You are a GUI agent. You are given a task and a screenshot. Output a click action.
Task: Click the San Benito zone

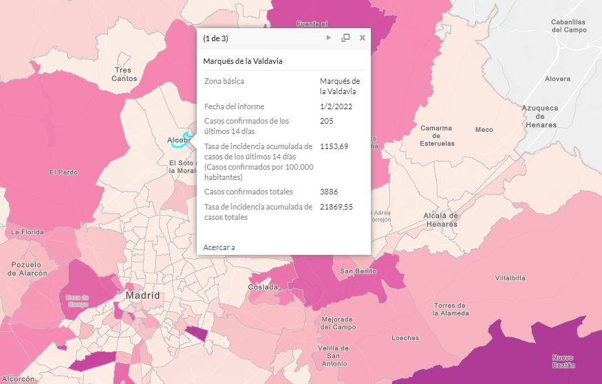tap(358, 271)
